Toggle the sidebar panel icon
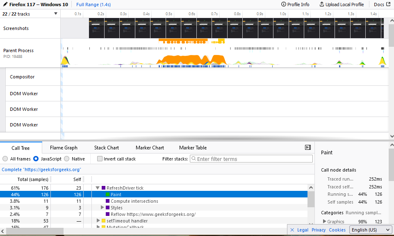Viewport: 394px width, 236px height. click(308, 147)
